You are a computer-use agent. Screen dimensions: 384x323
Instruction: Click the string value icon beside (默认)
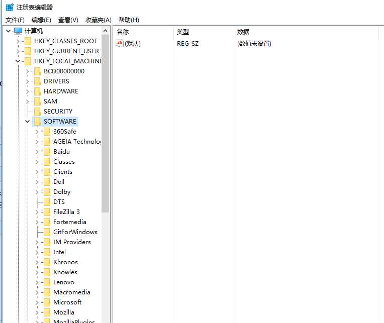(120, 43)
